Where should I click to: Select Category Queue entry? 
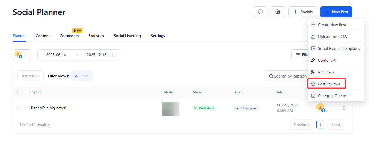click(332, 96)
